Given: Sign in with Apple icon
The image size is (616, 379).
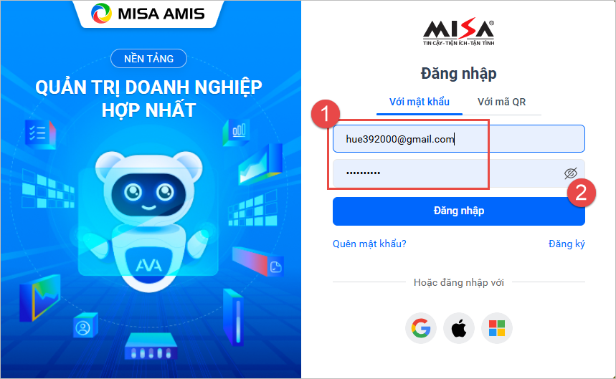Looking at the screenshot, I should 459,328.
